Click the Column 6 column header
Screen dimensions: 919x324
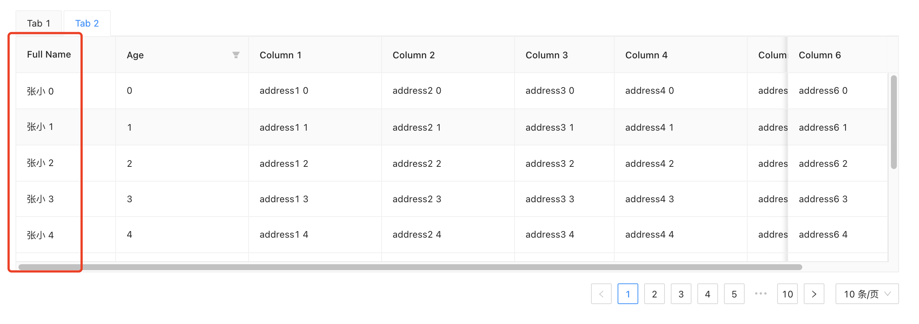coord(820,55)
